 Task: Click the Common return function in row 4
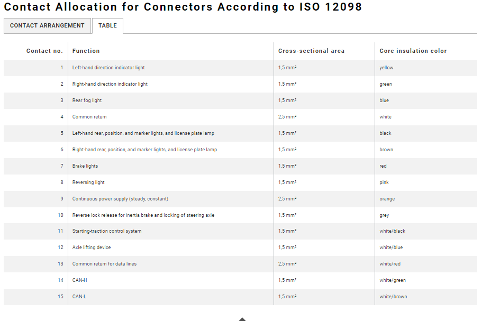(89, 117)
